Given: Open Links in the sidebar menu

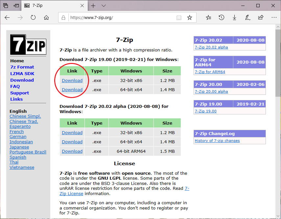Looking at the screenshot, I should coord(16,99).
